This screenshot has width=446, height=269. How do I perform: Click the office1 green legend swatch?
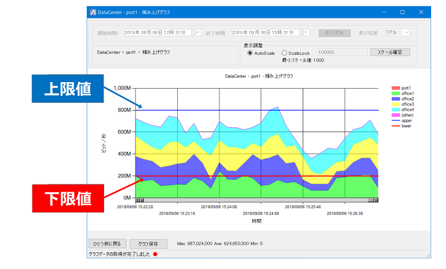coord(395,93)
